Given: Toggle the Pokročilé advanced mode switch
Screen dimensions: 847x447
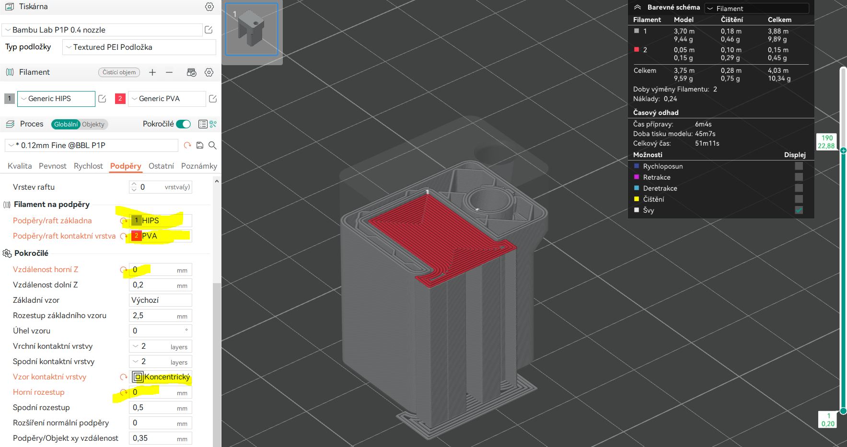Looking at the screenshot, I should point(183,124).
